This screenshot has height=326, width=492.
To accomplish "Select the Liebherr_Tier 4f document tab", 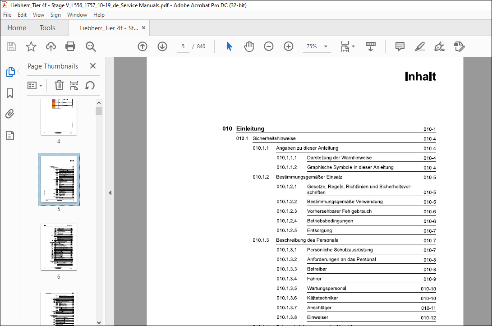I will click(x=109, y=28).
